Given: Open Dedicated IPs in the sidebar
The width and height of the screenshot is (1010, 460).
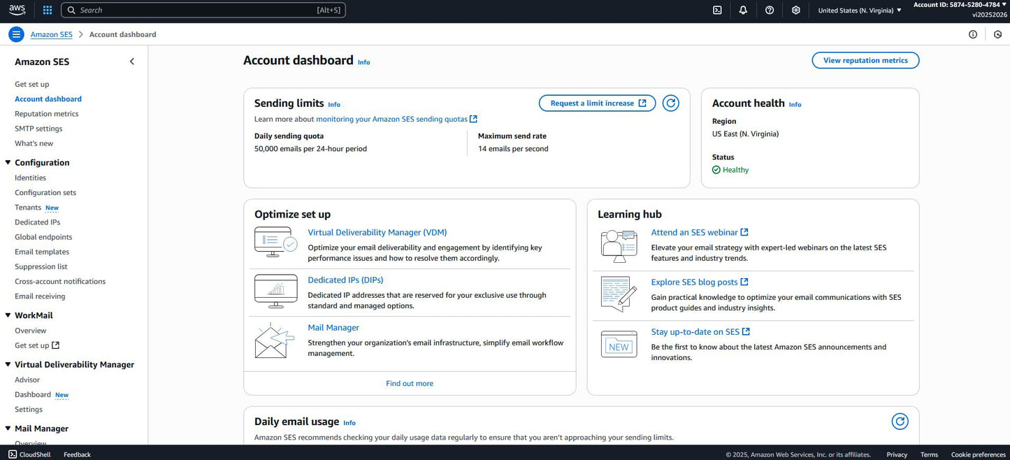Looking at the screenshot, I should [37, 222].
